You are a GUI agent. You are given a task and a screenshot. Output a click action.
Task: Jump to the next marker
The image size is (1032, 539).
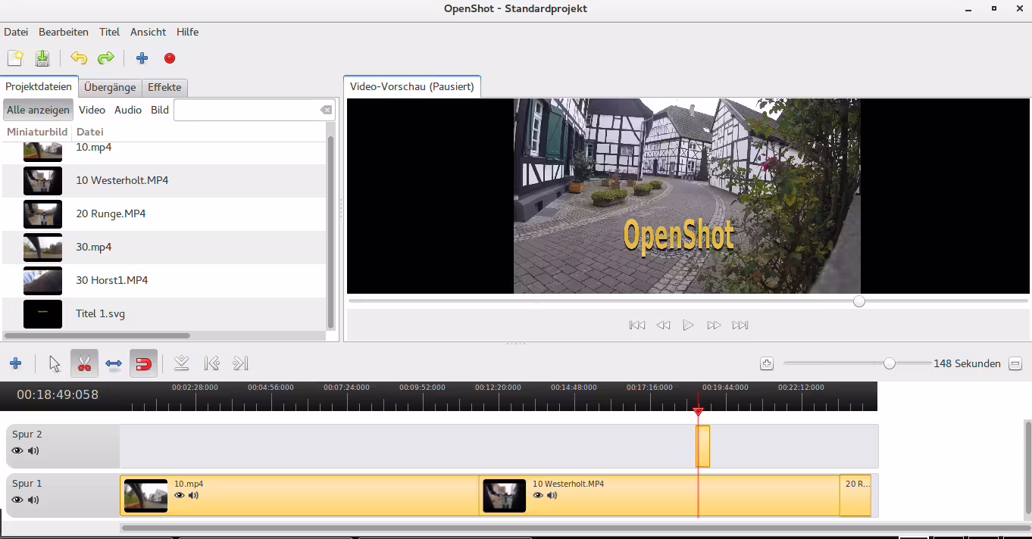[x=241, y=363]
